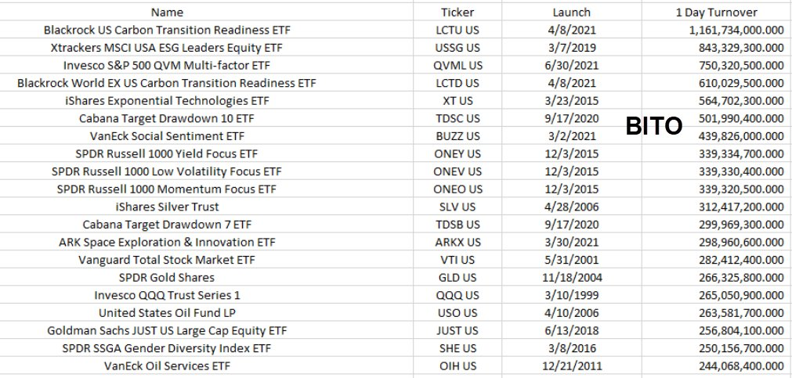The image size is (792, 378).
Task: Click the QQQ US ticker cell
Action: point(457,295)
